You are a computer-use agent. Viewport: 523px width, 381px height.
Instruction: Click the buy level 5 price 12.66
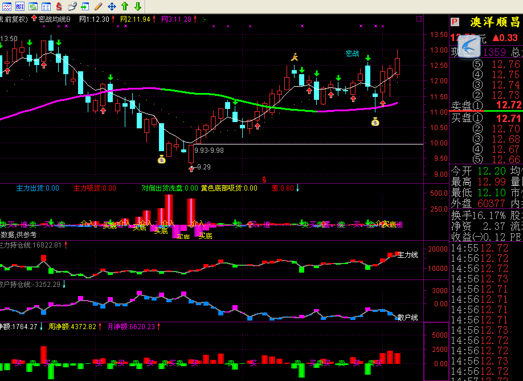point(506,160)
